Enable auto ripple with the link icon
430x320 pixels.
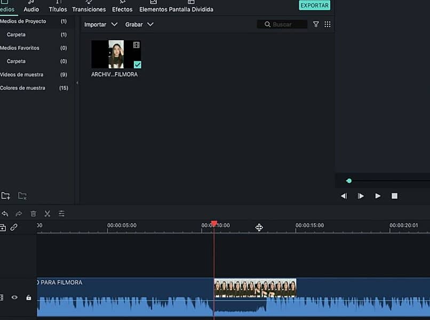pyautogui.click(x=14, y=227)
